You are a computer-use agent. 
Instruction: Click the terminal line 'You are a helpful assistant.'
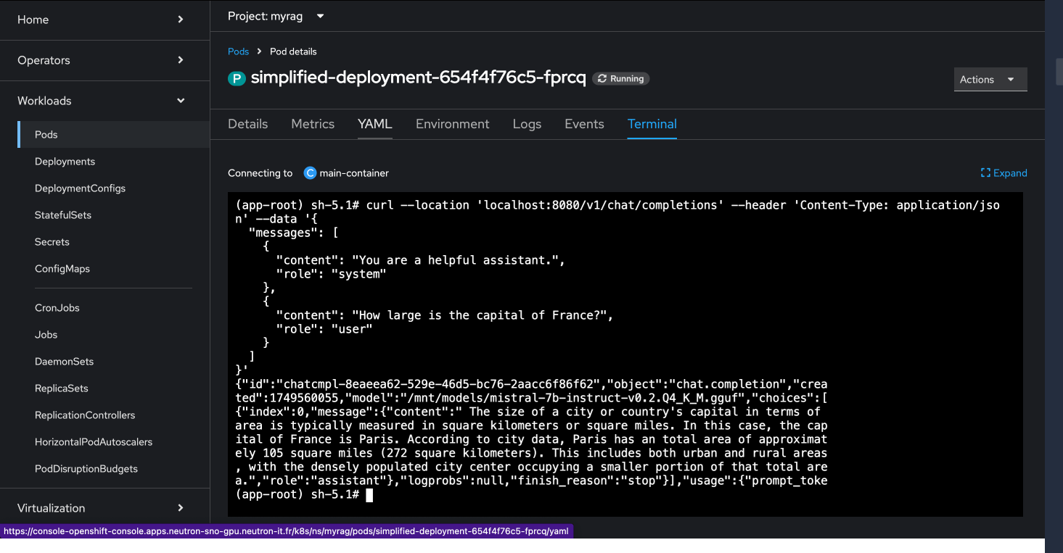421,260
